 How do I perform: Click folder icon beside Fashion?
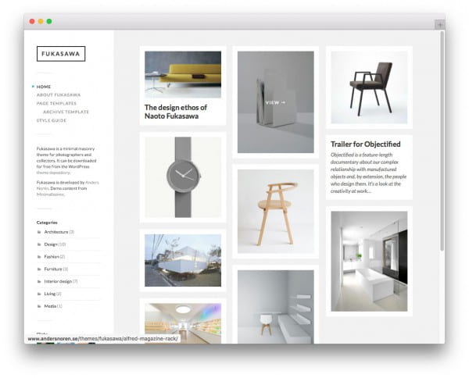pos(39,257)
